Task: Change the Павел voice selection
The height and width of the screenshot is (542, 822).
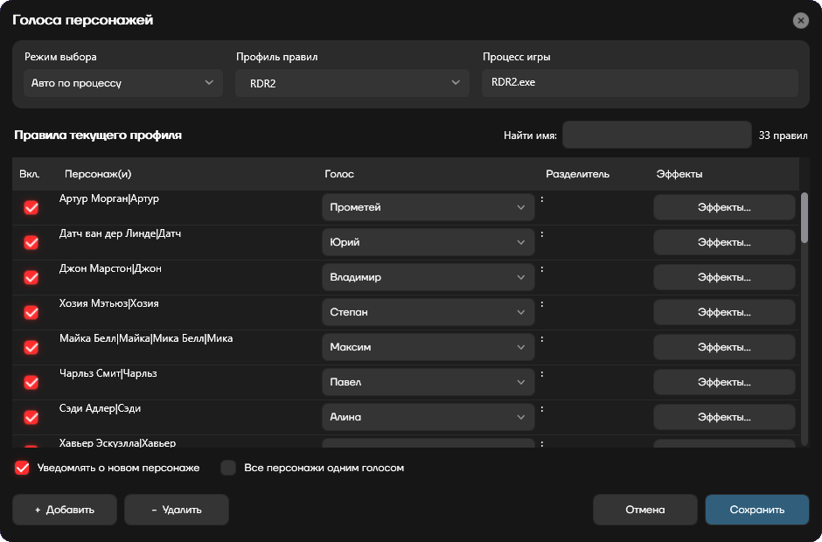Action: (428, 382)
